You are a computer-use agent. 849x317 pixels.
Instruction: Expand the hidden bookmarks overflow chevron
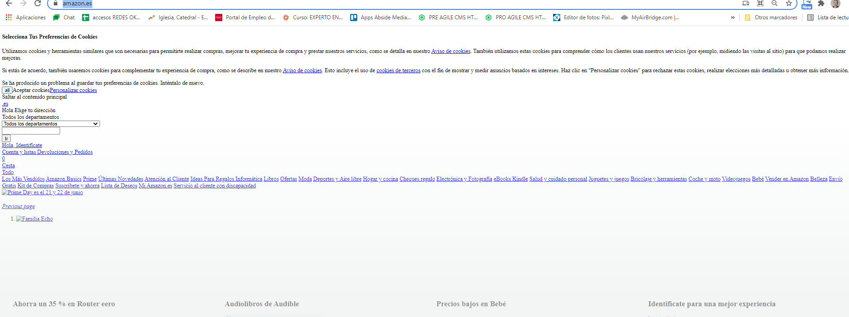(732, 17)
